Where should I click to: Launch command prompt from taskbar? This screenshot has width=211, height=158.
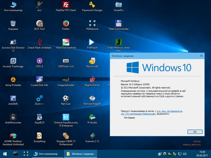[x=16, y=154]
